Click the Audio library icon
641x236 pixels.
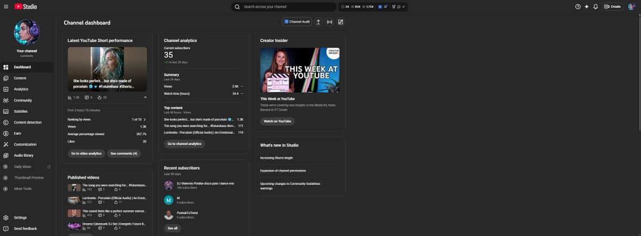(6, 155)
